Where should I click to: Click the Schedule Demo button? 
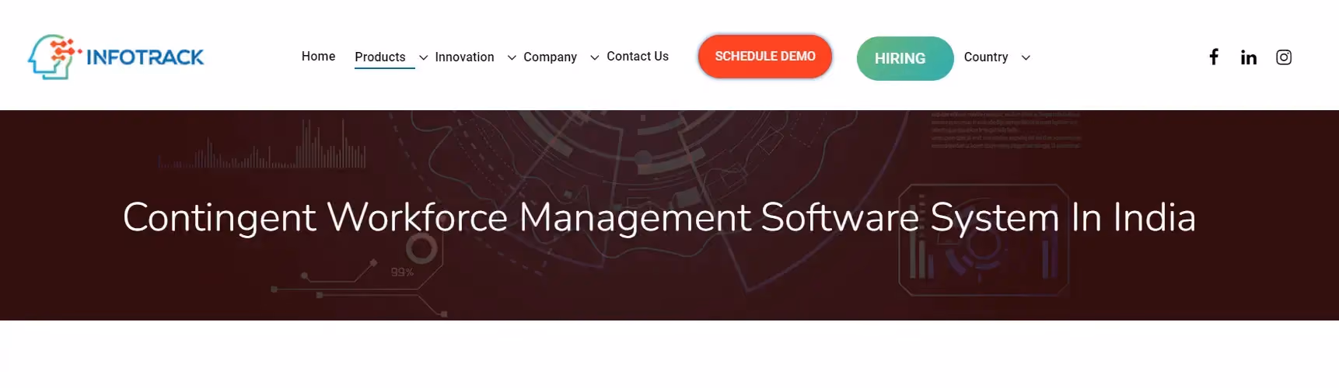click(x=765, y=57)
